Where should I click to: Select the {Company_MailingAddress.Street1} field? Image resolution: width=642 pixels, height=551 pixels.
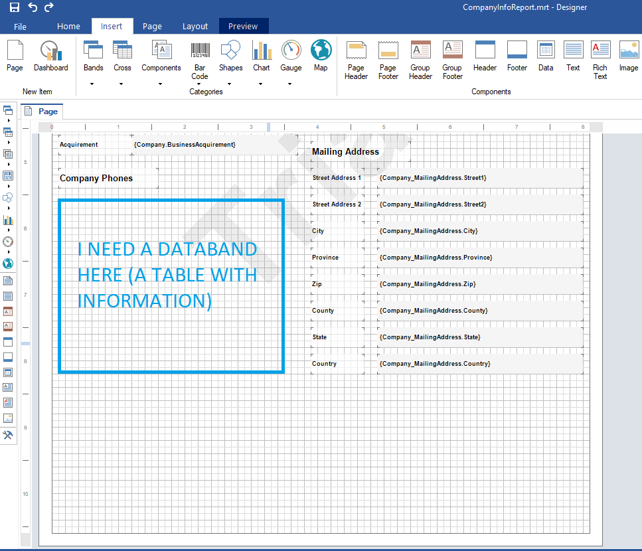pos(480,178)
